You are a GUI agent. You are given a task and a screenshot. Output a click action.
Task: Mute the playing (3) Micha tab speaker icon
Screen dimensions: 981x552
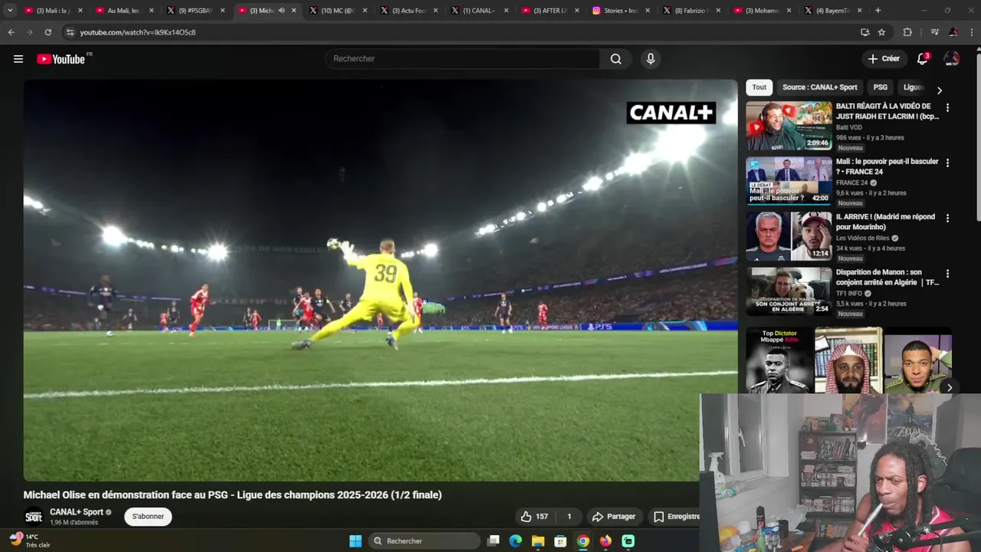click(282, 11)
